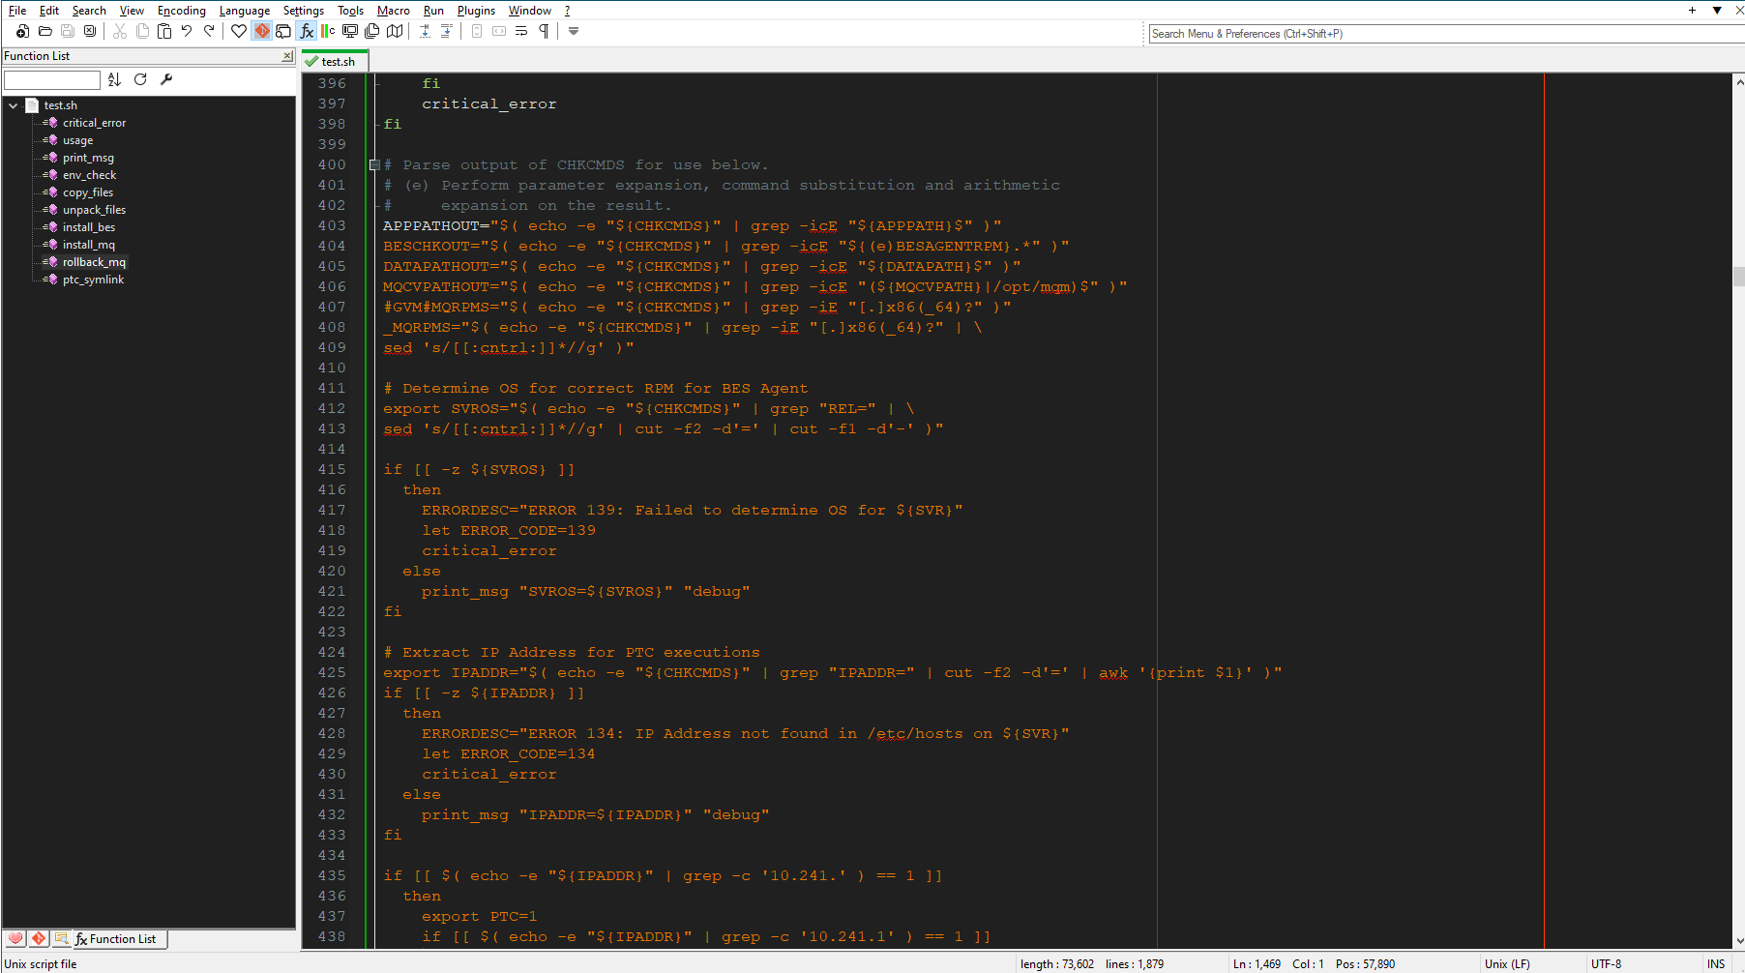Click the Cut scissors icon
The height and width of the screenshot is (973, 1745).
120,32
